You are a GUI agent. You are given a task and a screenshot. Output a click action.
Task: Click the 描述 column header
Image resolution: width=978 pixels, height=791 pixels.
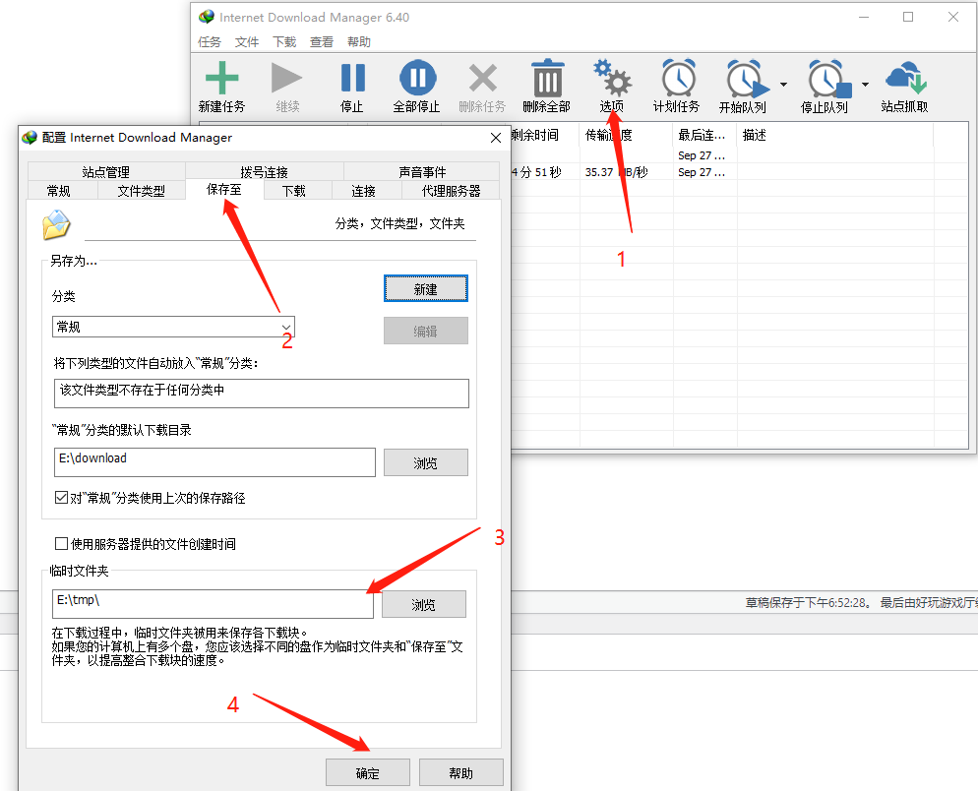tap(835, 135)
